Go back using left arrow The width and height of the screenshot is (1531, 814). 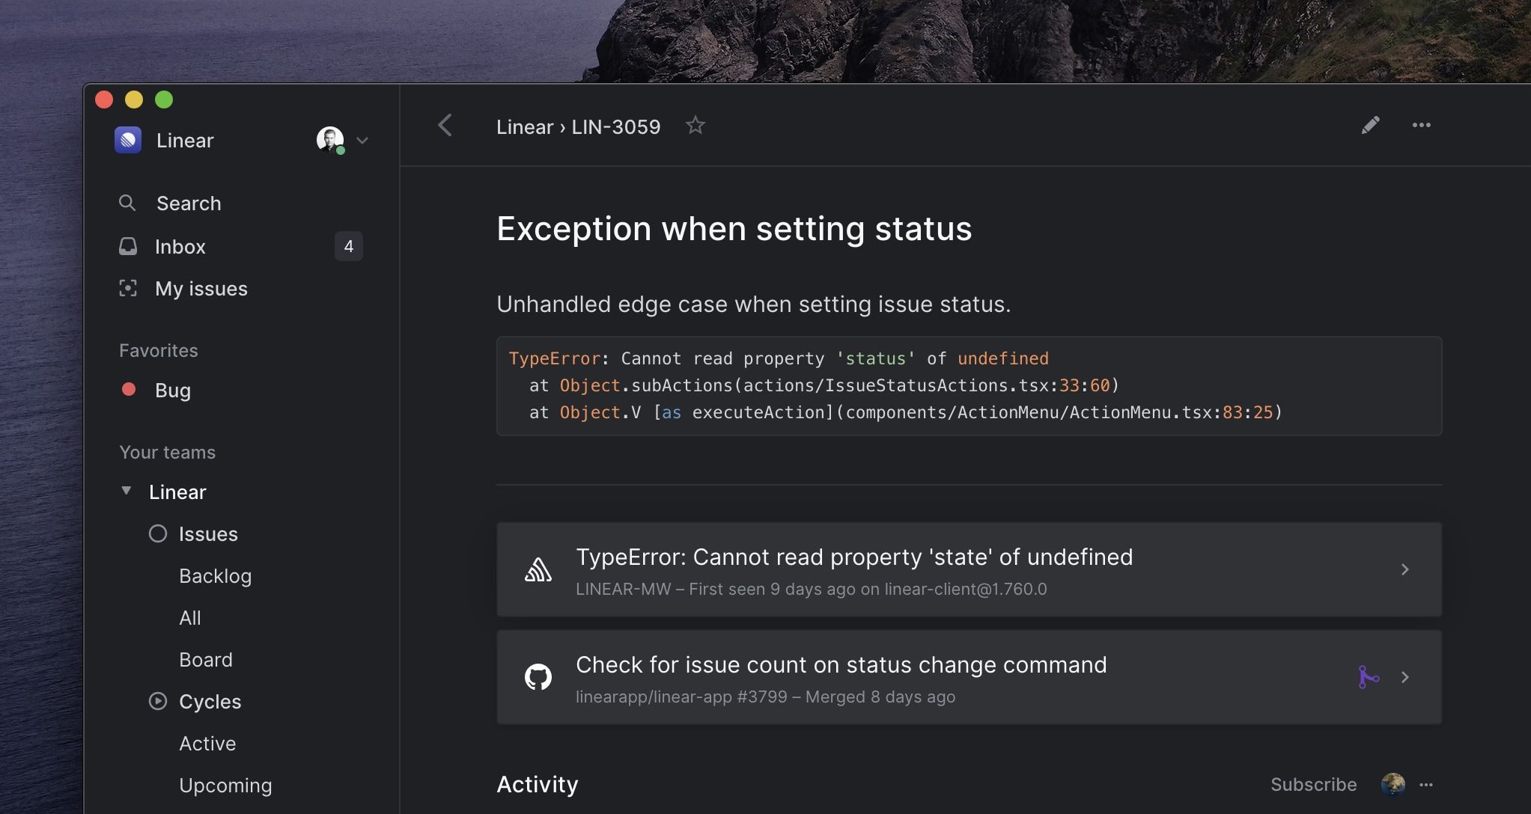[x=445, y=126]
